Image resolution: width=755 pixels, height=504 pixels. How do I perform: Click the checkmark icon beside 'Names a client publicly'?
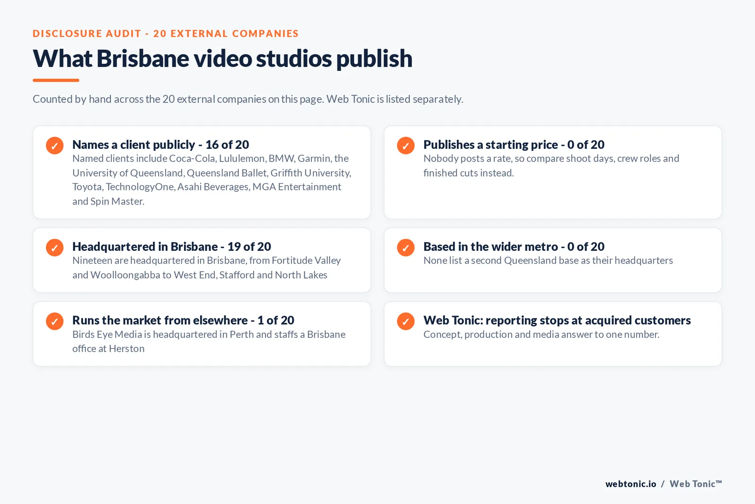pos(55,145)
